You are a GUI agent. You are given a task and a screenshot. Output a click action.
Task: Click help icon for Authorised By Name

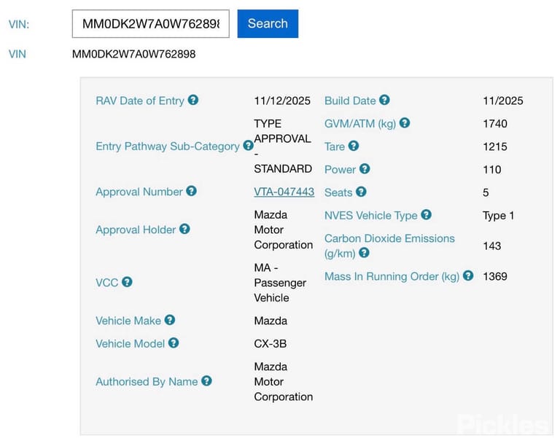[x=206, y=381]
